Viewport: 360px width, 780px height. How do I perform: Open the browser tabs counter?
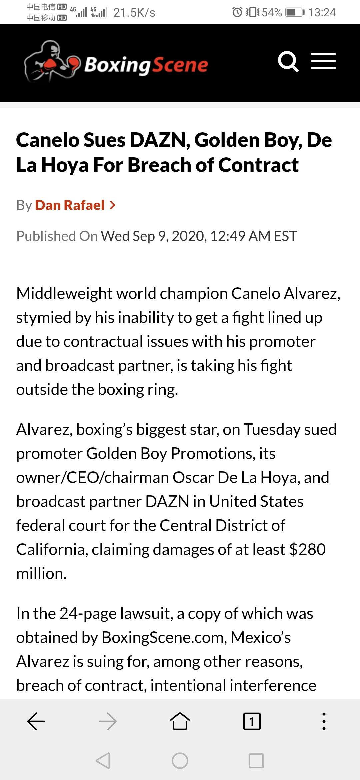(x=252, y=721)
